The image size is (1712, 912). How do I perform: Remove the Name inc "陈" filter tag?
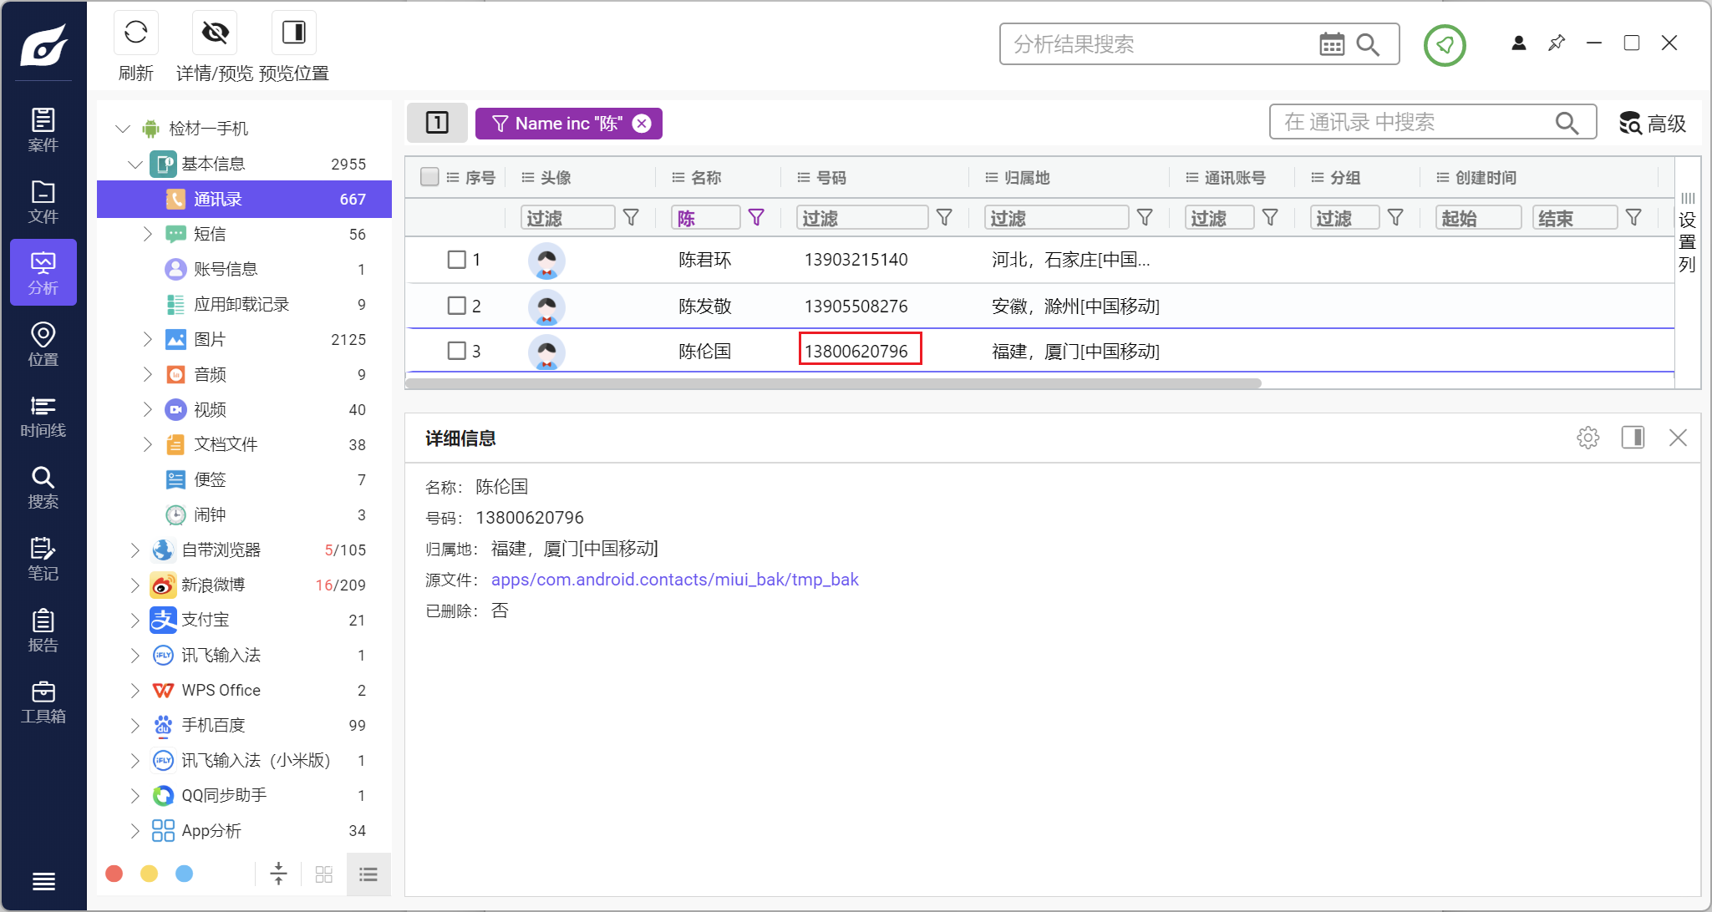pyautogui.click(x=642, y=124)
